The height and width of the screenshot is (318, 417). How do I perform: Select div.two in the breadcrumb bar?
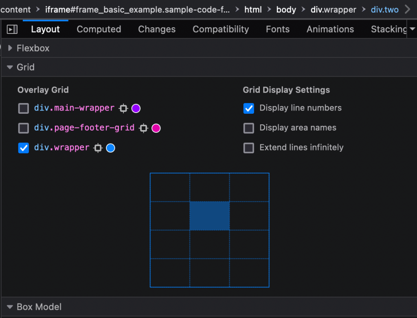pyautogui.click(x=384, y=9)
